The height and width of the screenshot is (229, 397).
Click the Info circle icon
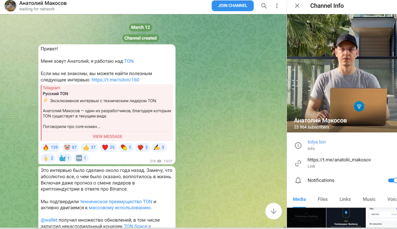point(298,146)
